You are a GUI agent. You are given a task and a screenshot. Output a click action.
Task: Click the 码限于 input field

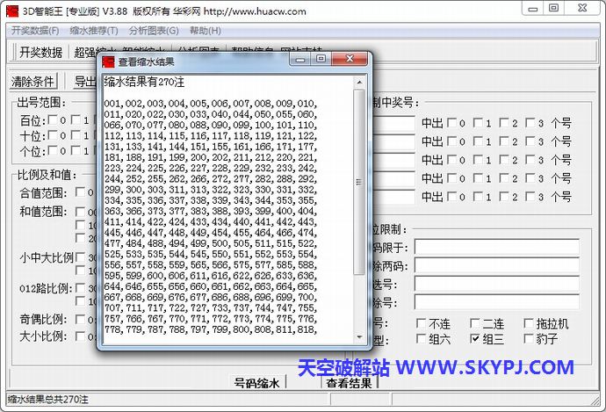pyautogui.click(x=496, y=247)
